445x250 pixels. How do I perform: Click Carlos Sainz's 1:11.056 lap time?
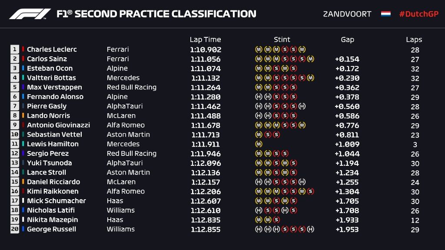point(206,59)
